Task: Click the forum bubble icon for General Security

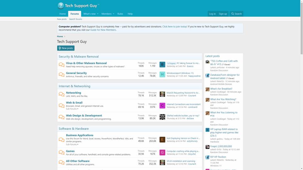Action: tap(62, 74)
